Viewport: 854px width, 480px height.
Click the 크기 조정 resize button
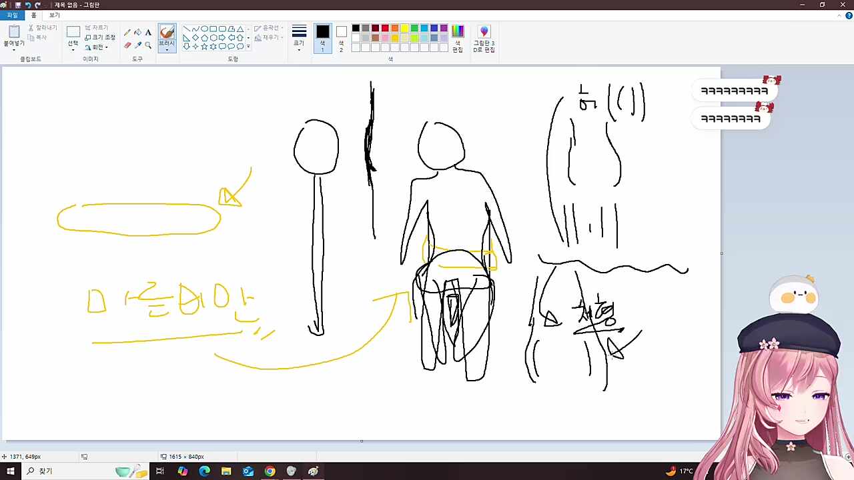(100, 37)
